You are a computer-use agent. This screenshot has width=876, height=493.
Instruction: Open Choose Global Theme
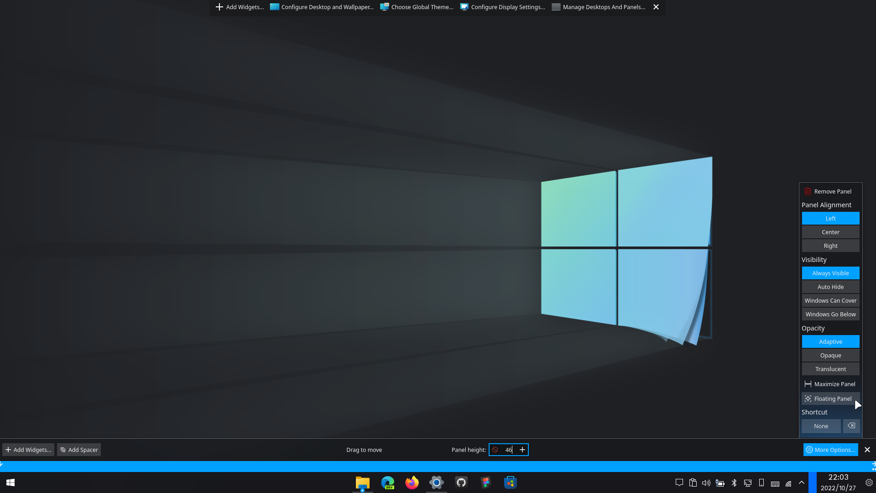click(417, 7)
